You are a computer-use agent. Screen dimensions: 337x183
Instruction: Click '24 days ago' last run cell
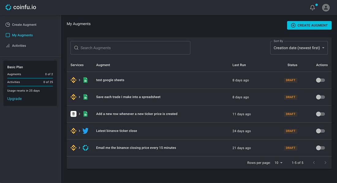tap(242, 131)
